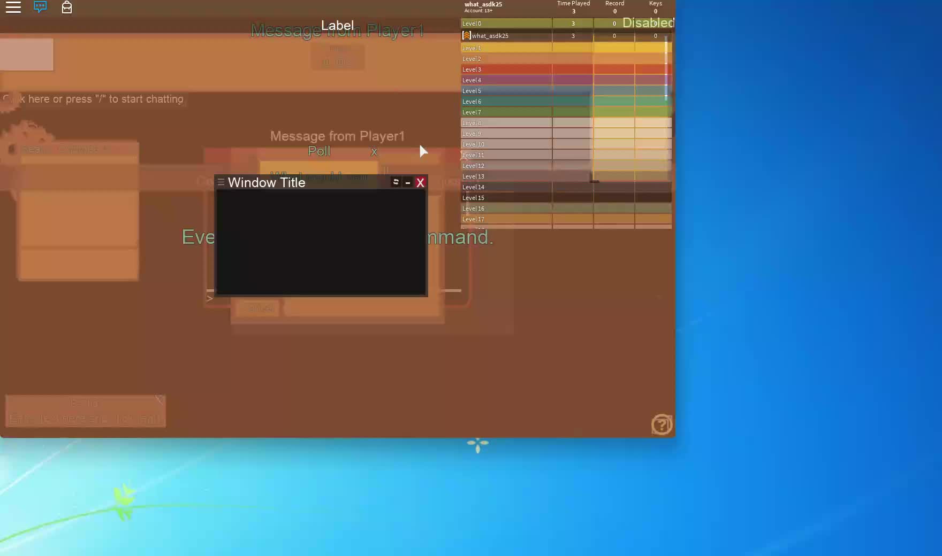
Task: Click the Keys column header
Action: coord(655,4)
